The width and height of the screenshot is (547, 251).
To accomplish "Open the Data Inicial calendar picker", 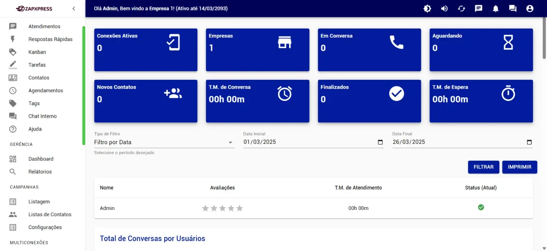I will (x=380, y=142).
